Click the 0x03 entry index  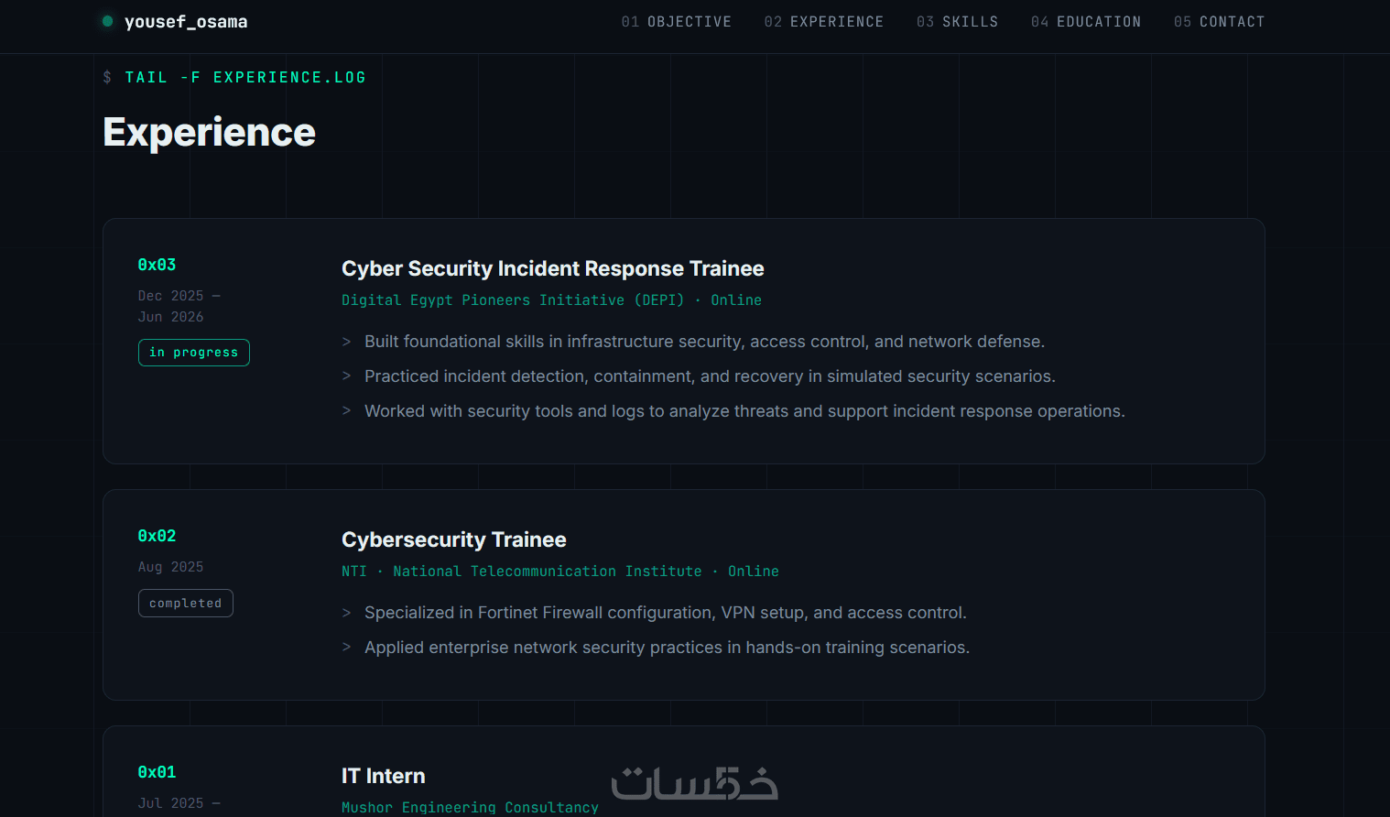click(x=157, y=265)
